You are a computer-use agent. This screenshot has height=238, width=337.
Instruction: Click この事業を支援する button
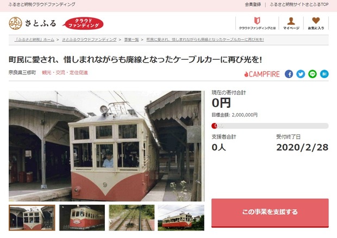(x=270, y=213)
